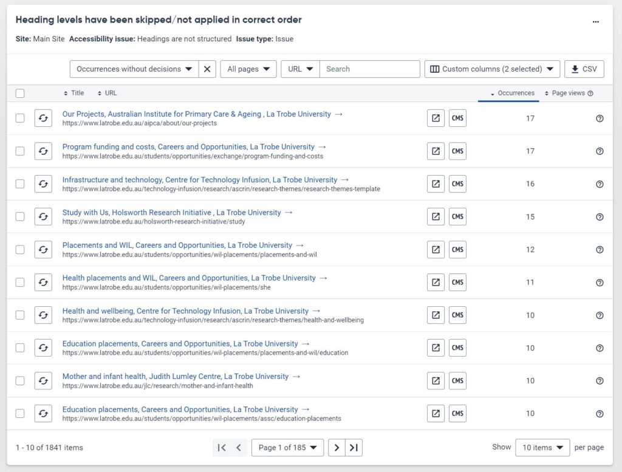
Task: Go to next page using arrow
Action: [x=337, y=448]
